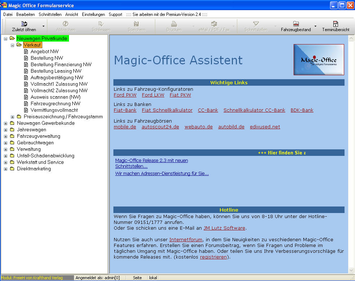Open the Fiat Schnellkalkulator link
355x281 pixels.
167,110
